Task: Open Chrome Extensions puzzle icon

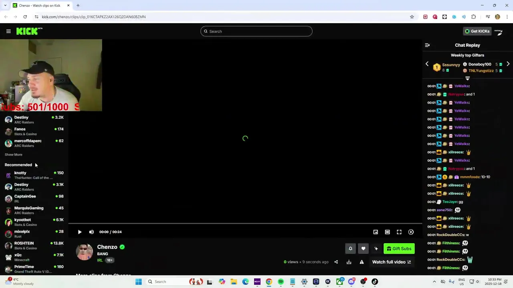Action: click(x=474, y=17)
